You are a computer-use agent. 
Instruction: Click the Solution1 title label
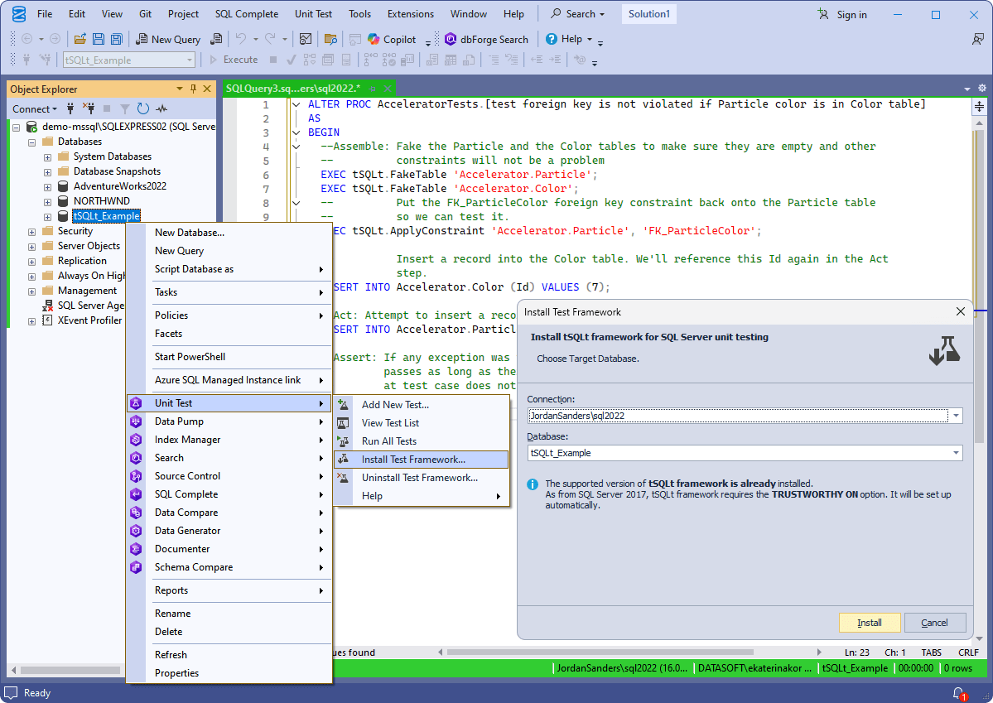(x=649, y=14)
